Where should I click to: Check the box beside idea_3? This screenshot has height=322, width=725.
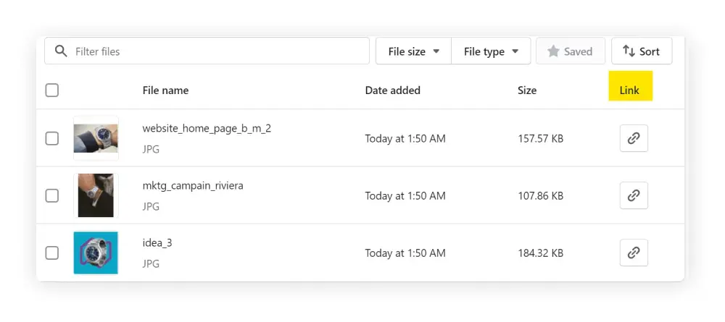52,253
